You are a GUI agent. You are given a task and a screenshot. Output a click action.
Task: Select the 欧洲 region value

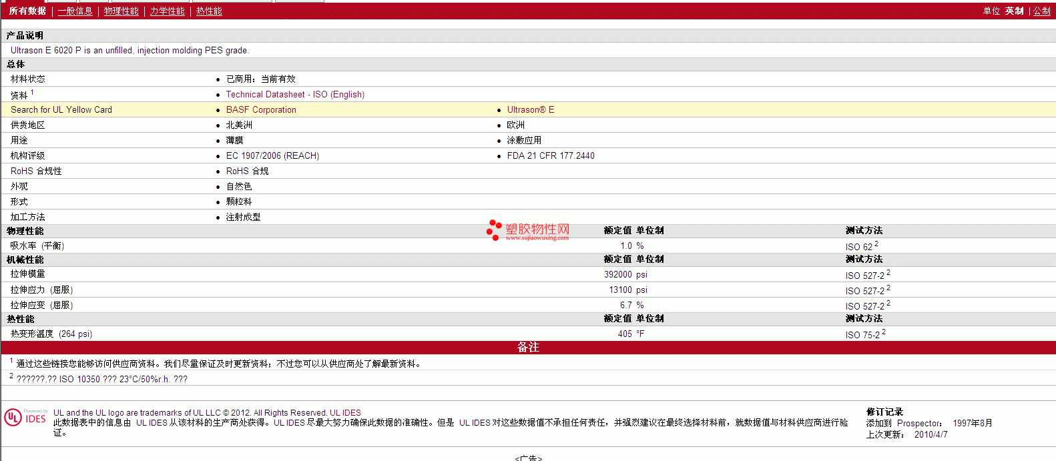pyautogui.click(x=515, y=125)
